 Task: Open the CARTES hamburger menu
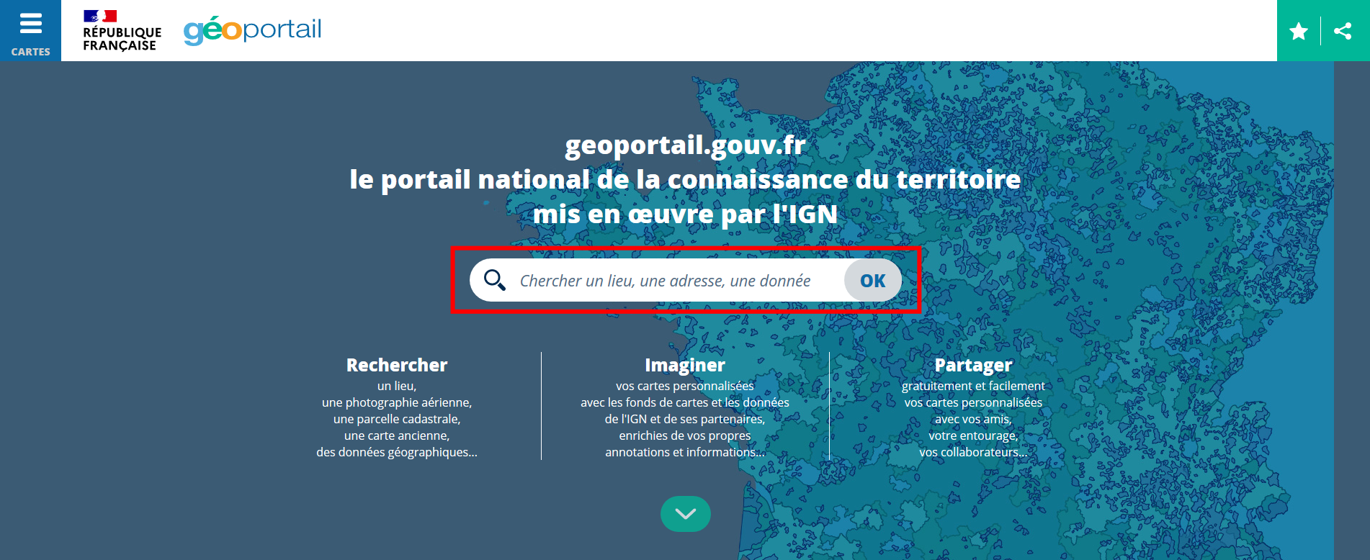30,30
